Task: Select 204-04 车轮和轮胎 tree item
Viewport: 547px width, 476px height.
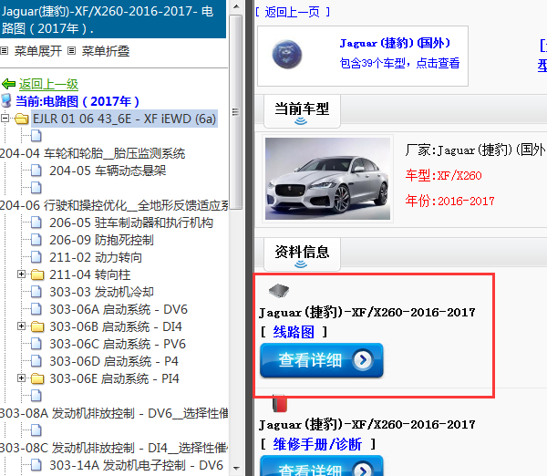Action: coord(92,153)
